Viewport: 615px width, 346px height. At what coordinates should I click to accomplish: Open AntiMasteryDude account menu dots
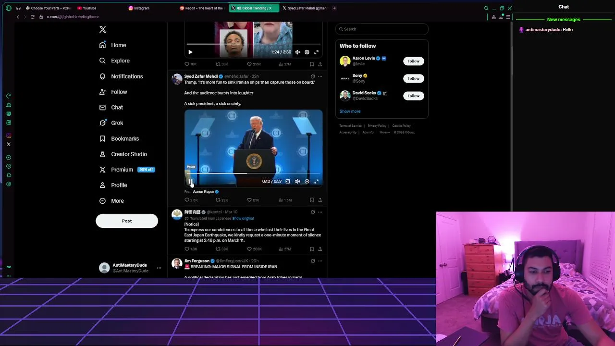pyautogui.click(x=159, y=268)
